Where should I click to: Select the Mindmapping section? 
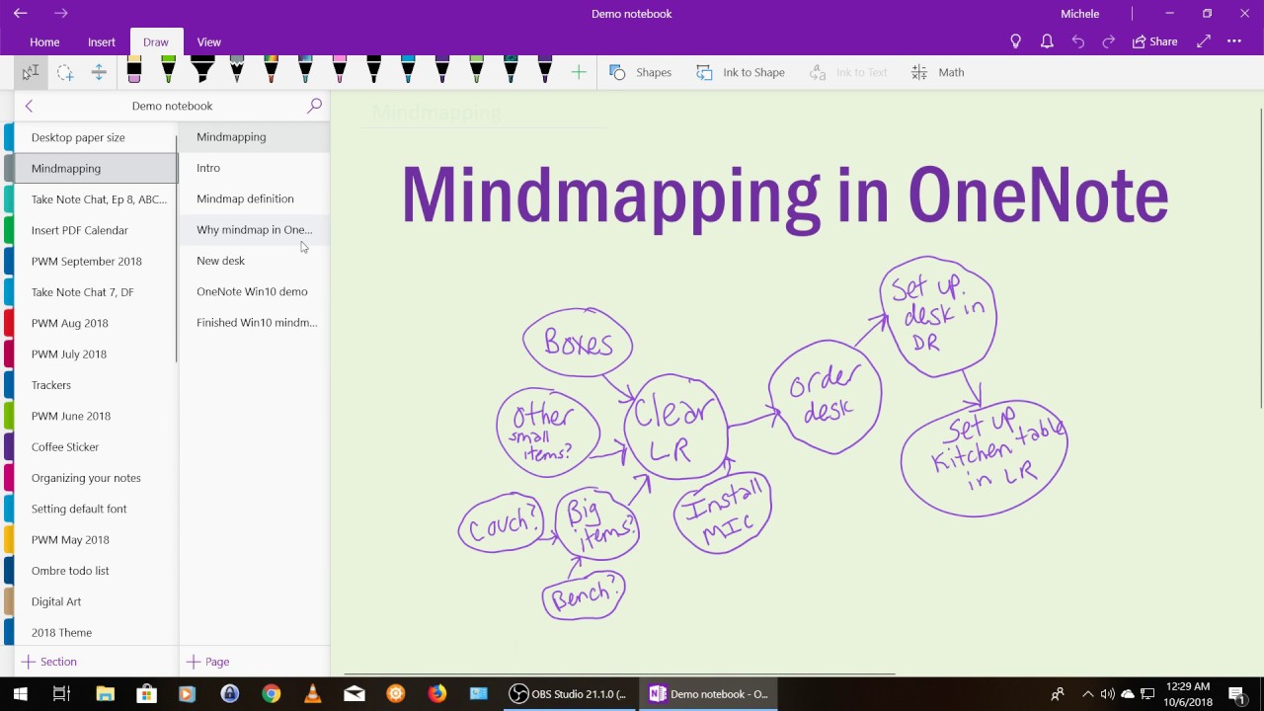[x=95, y=168]
